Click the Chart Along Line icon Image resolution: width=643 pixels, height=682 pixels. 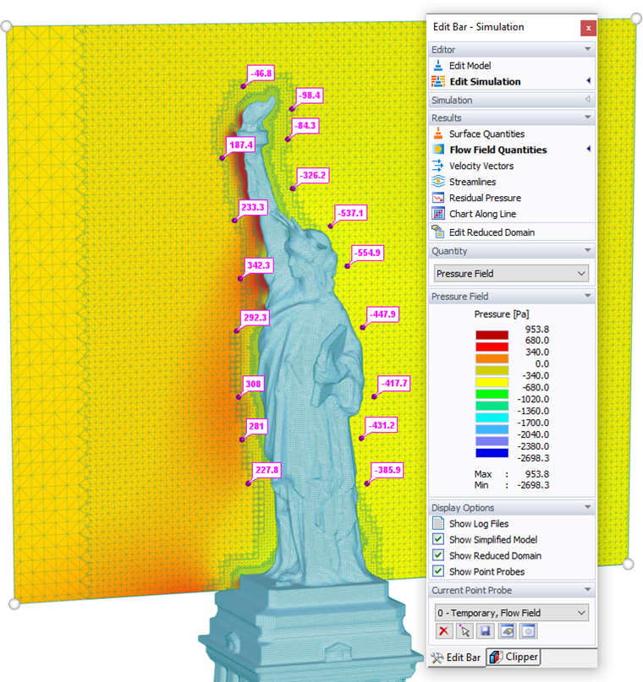[438, 214]
